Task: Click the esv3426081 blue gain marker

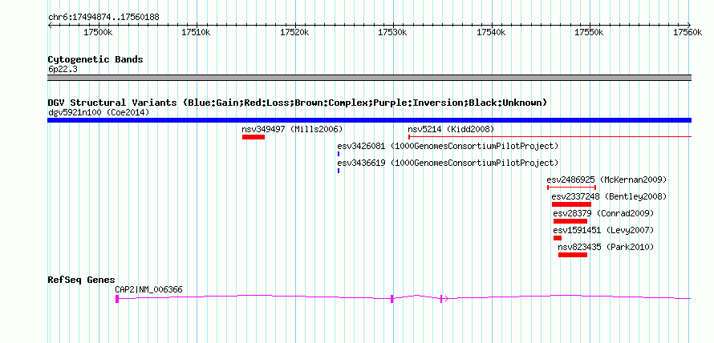Action: click(339, 154)
